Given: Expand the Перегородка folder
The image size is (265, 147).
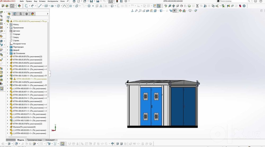Looking at the screenshot, I should coord(7,47).
